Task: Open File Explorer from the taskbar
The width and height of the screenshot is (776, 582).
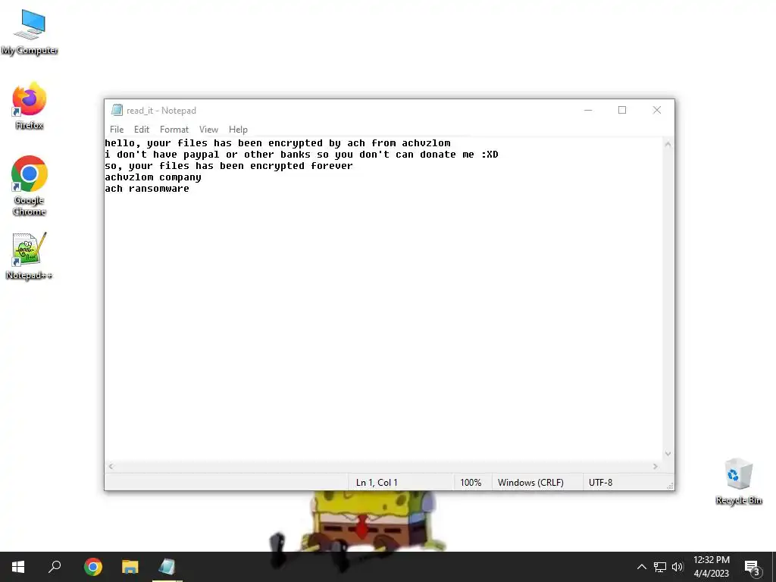Action: tap(130, 567)
